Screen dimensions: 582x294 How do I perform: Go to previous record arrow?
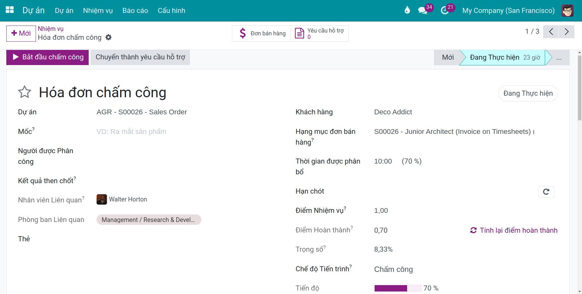coord(551,32)
